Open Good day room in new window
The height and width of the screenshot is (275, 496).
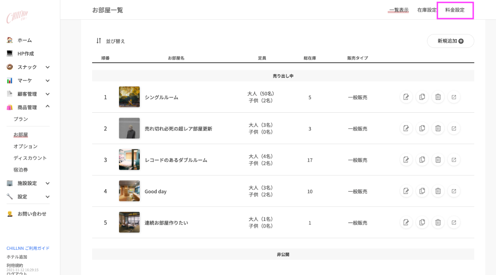(453, 191)
